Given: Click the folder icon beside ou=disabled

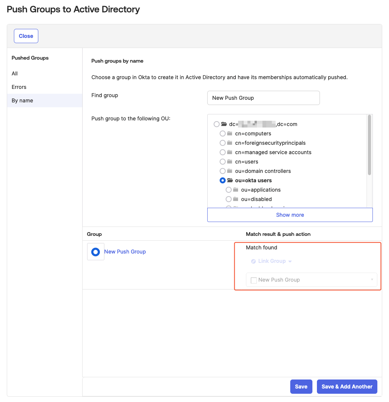Looking at the screenshot, I should [236, 199].
